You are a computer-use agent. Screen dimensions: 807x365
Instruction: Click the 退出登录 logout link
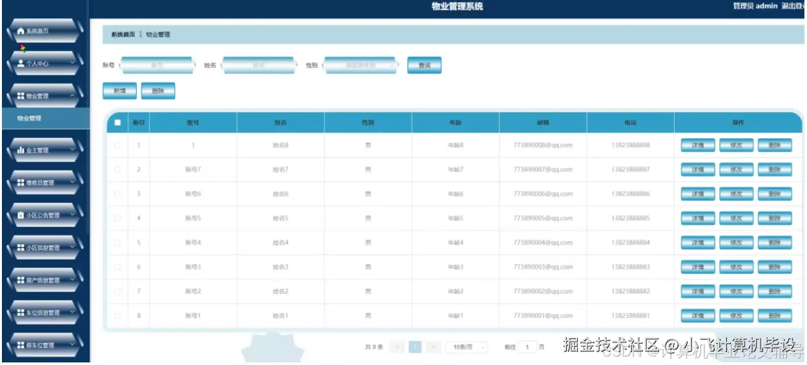click(793, 6)
